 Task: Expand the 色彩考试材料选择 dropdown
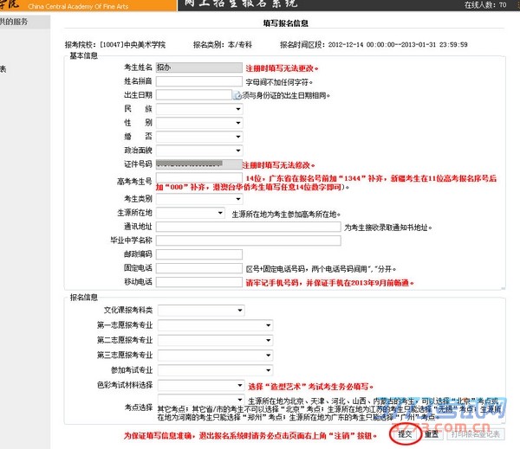[x=201, y=385]
